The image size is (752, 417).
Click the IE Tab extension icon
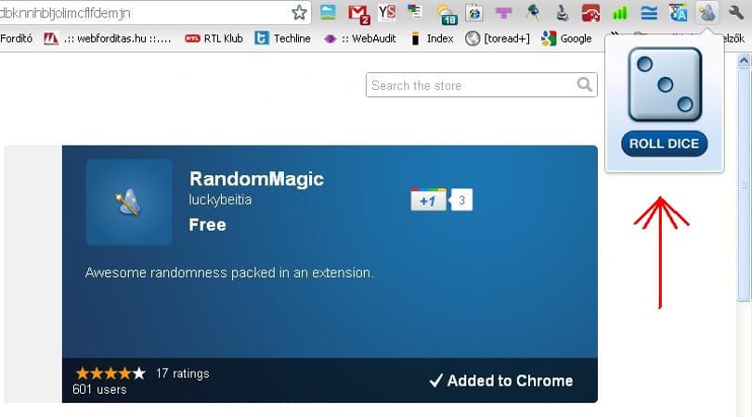(474, 13)
